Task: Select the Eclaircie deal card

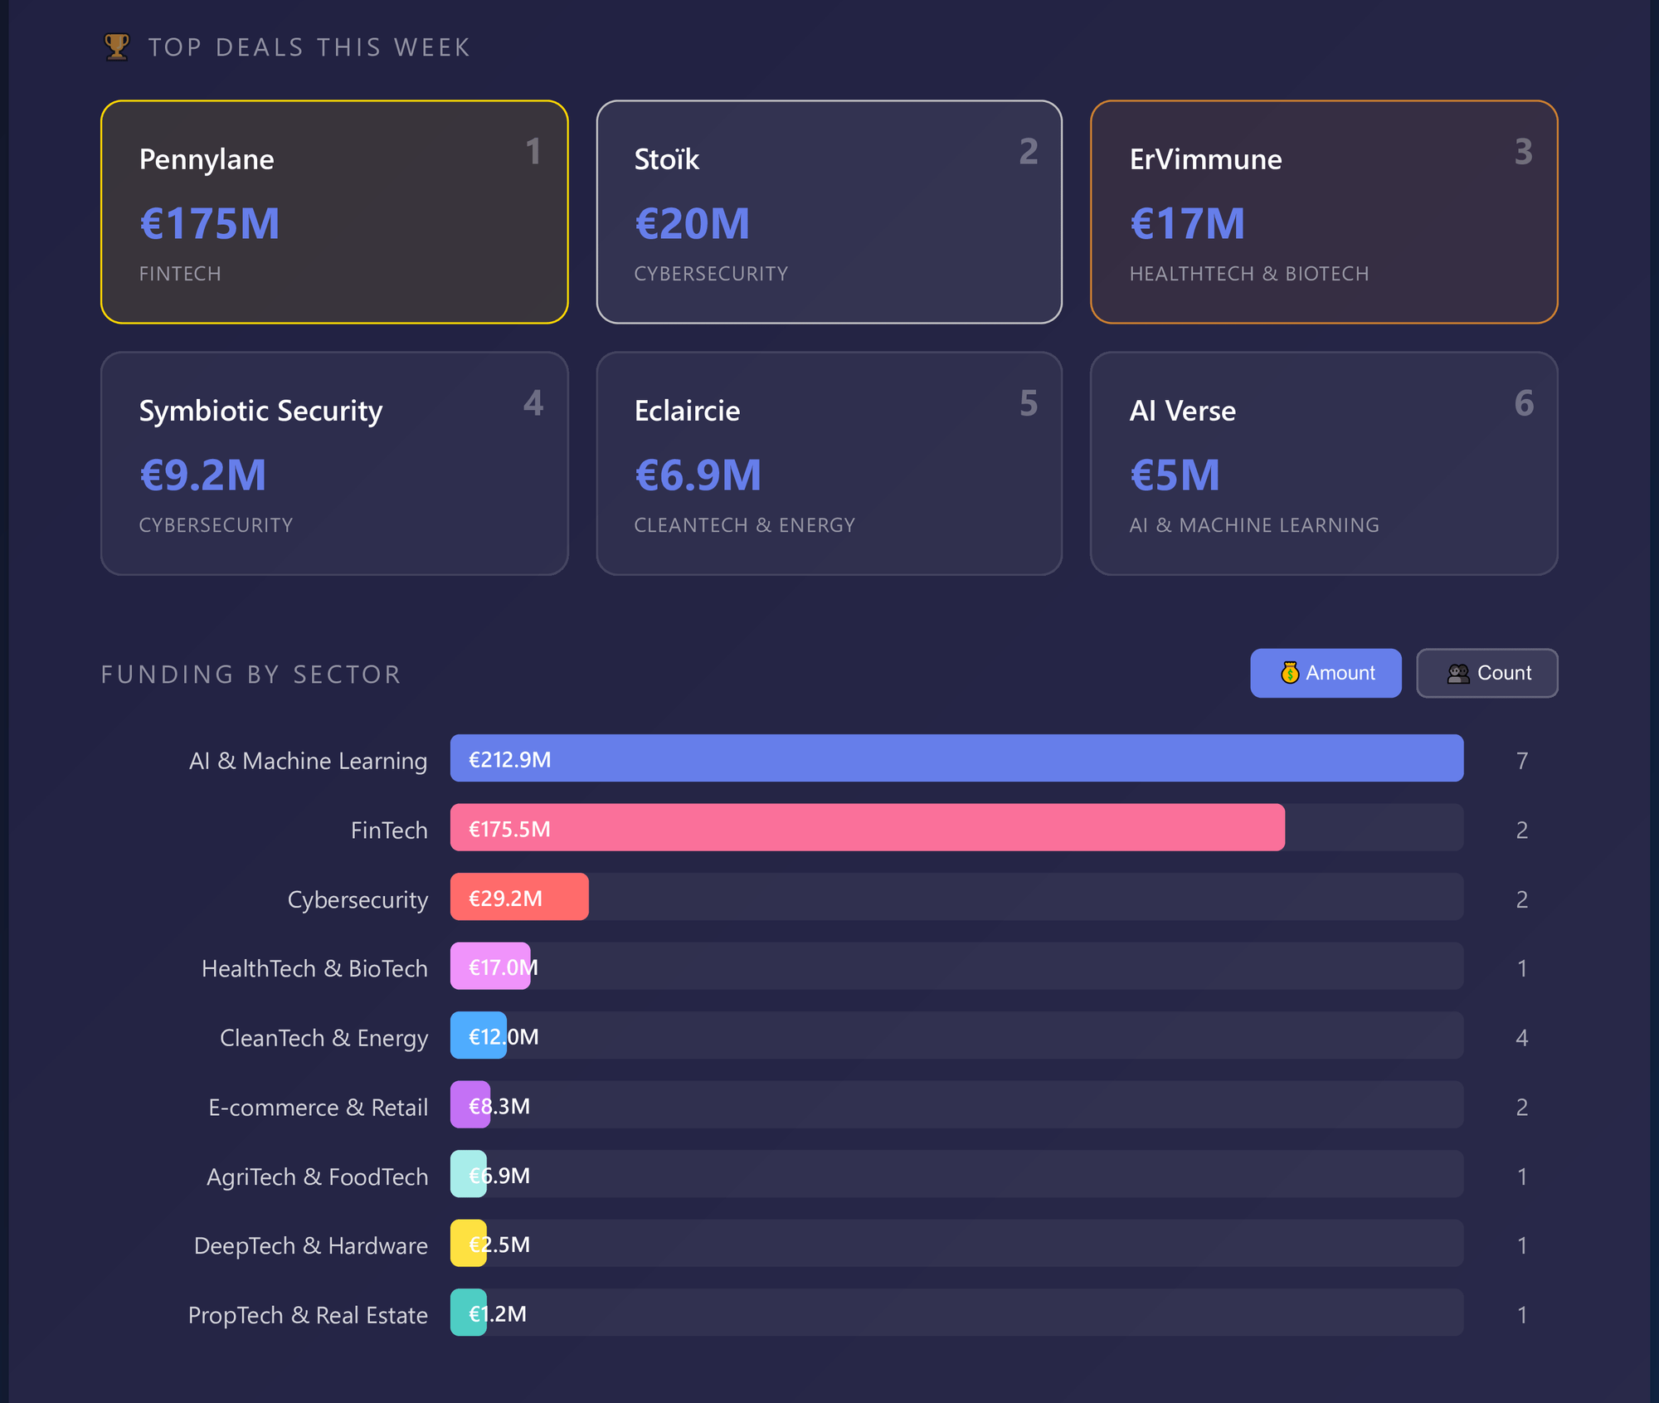Action: [829, 464]
